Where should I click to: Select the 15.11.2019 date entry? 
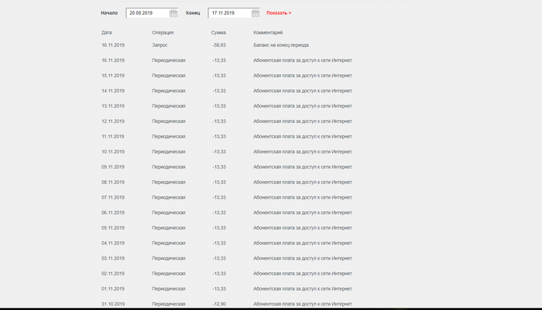113,76
